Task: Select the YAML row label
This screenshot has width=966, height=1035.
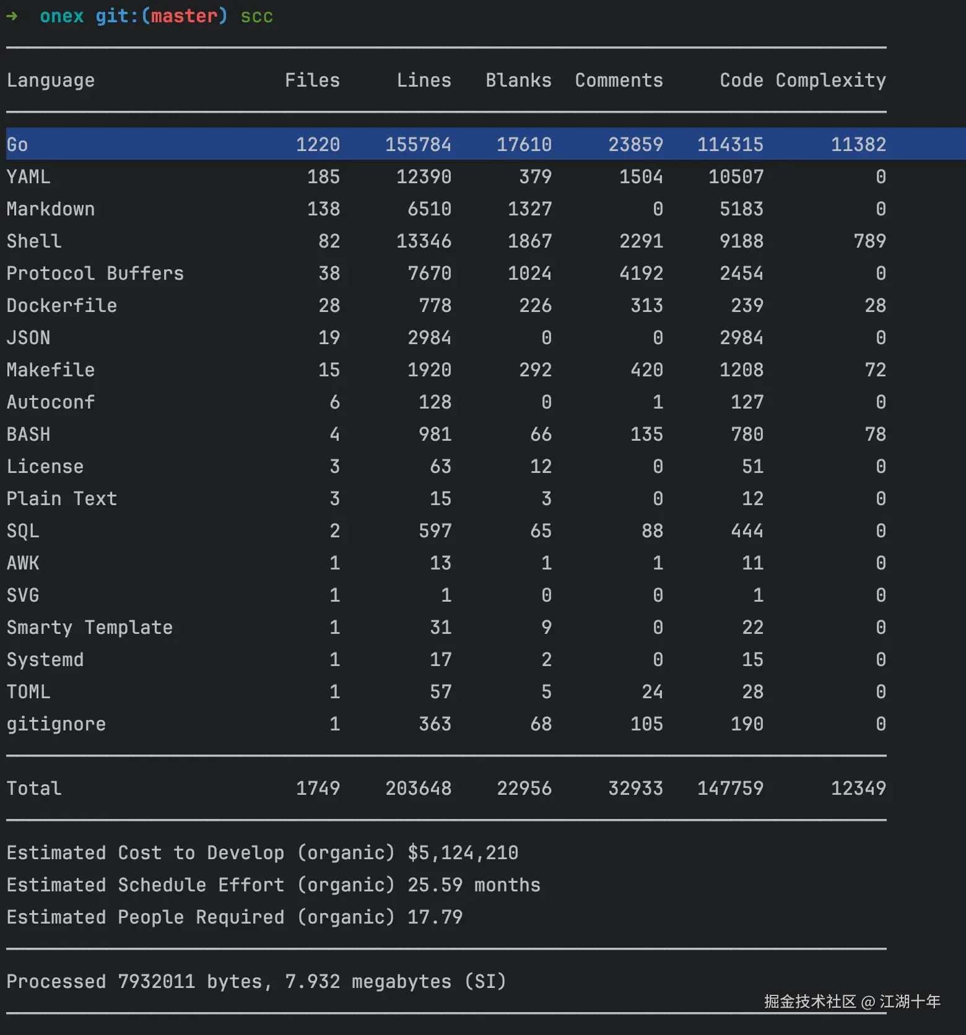Action: pyautogui.click(x=28, y=177)
